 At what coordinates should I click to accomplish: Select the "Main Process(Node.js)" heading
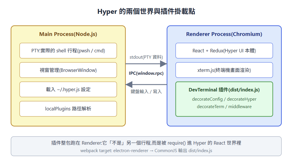pyautogui.click(x=68, y=34)
